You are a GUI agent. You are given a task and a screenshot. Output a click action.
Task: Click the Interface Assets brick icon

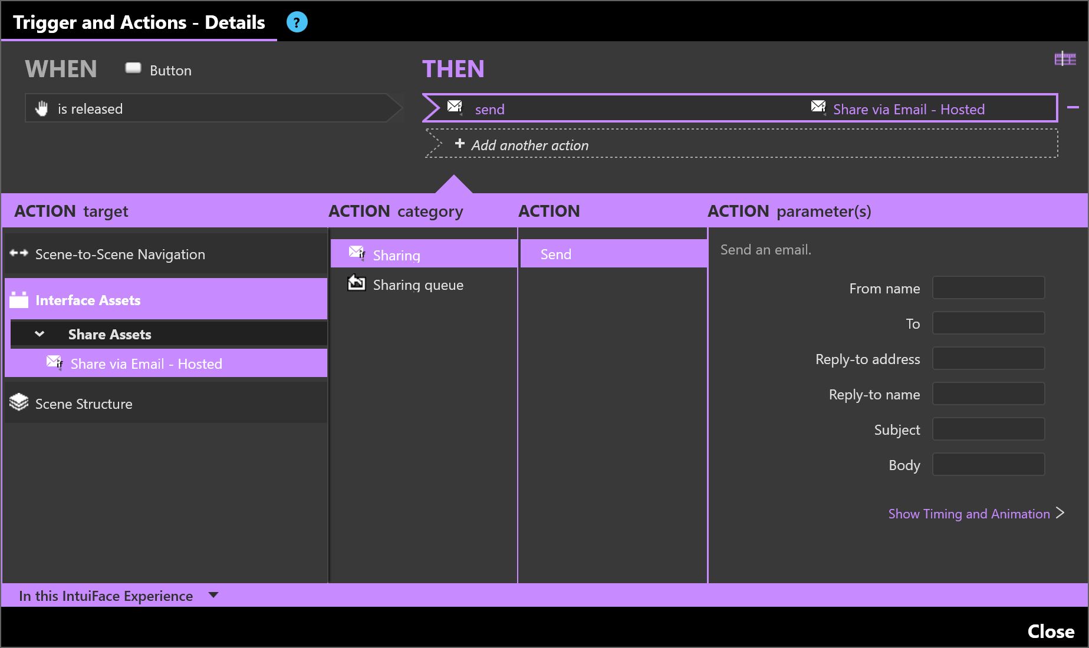tap(19, 300)
